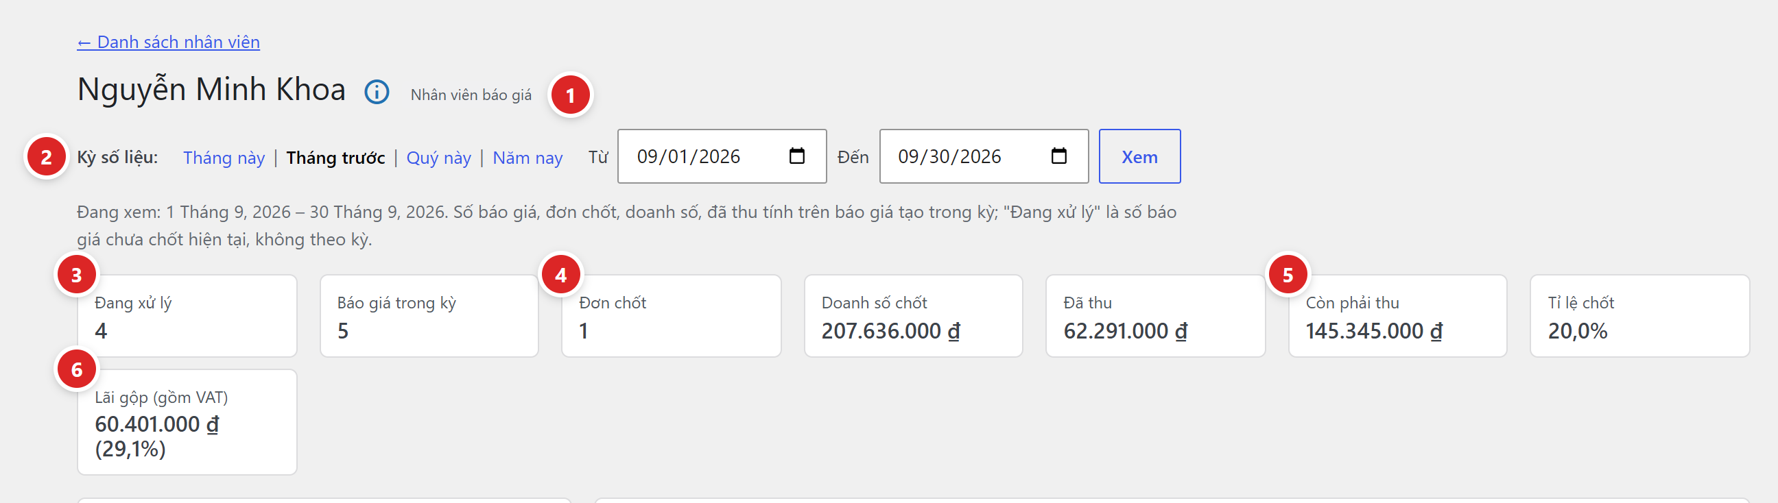1778x503 pixels.
Task: Click the Còn phải thu stat card
Action: pyautogui.click(x=1398, y=316)
